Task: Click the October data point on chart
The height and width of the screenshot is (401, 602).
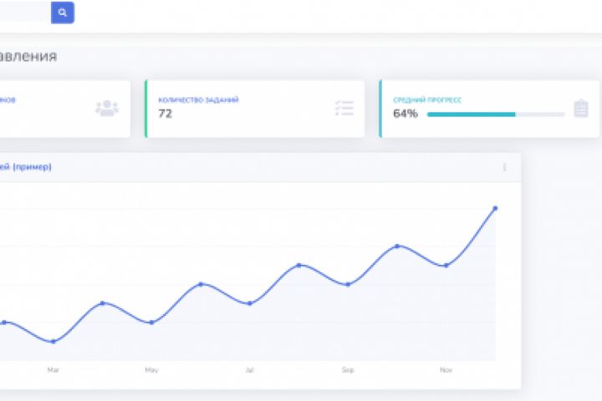Action: tap(397, 246)
